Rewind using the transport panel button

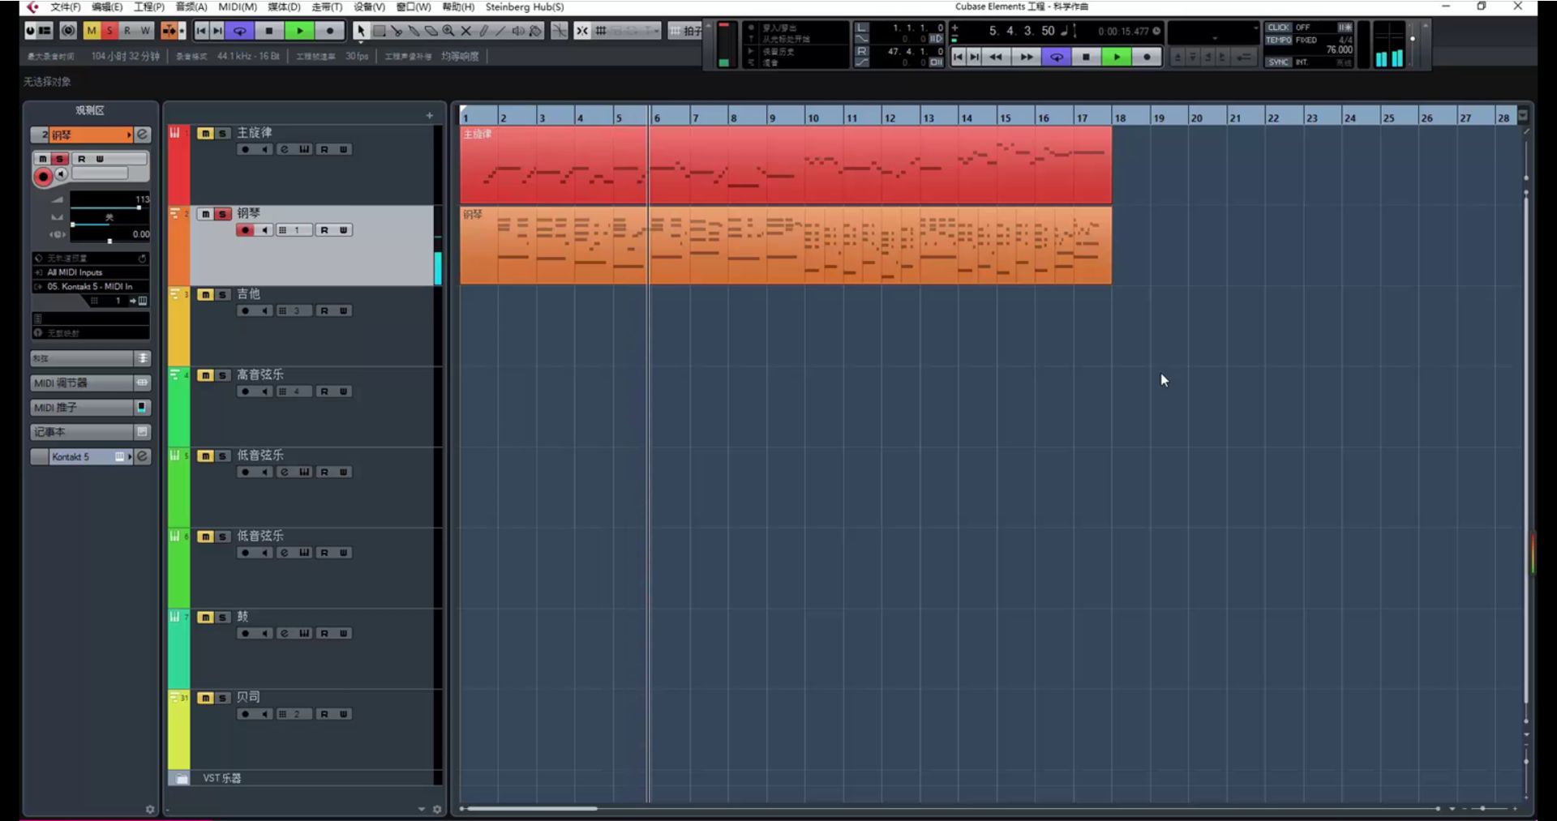(996, 57)
